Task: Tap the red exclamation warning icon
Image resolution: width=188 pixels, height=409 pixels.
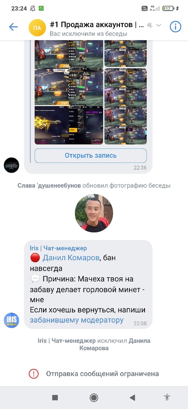Action: (34, 373)
